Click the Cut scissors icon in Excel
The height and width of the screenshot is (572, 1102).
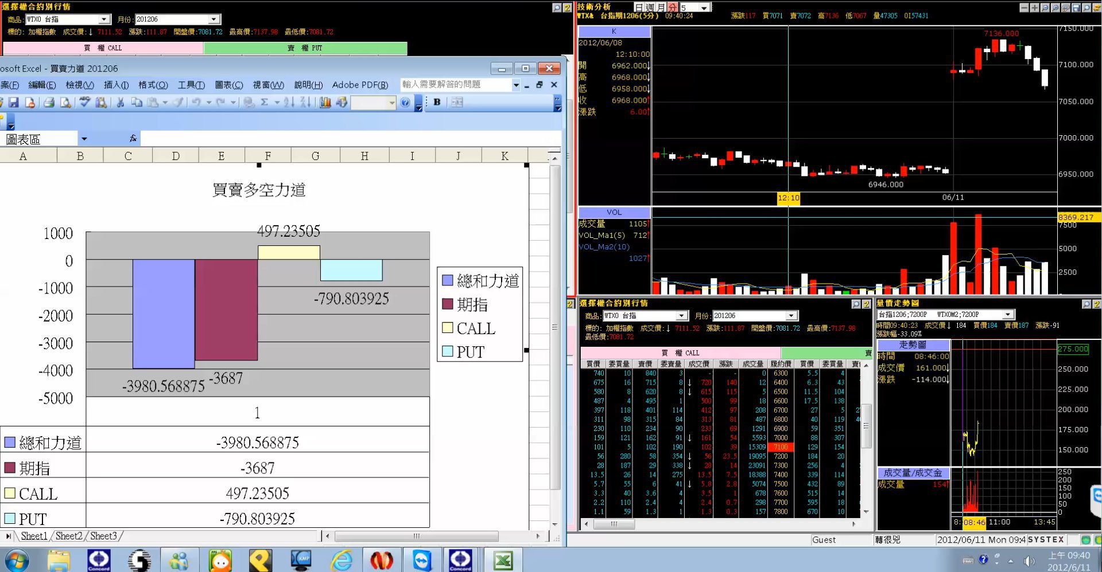point(121,103)
